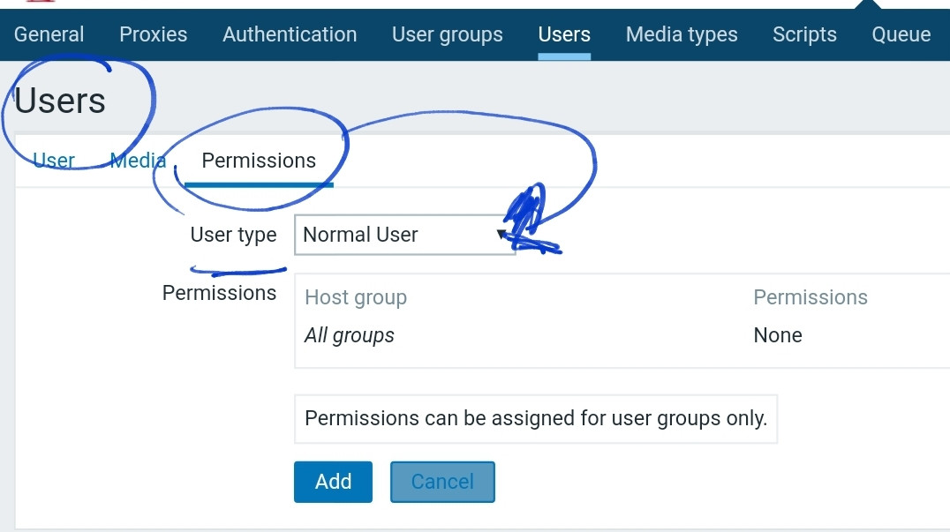Go to the General menu section

(49, 34)
